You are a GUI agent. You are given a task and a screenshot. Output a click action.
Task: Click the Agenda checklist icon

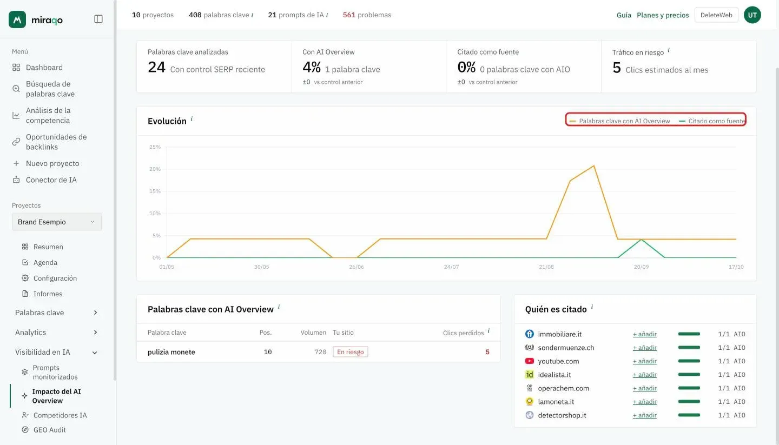[x=25, y=262]
